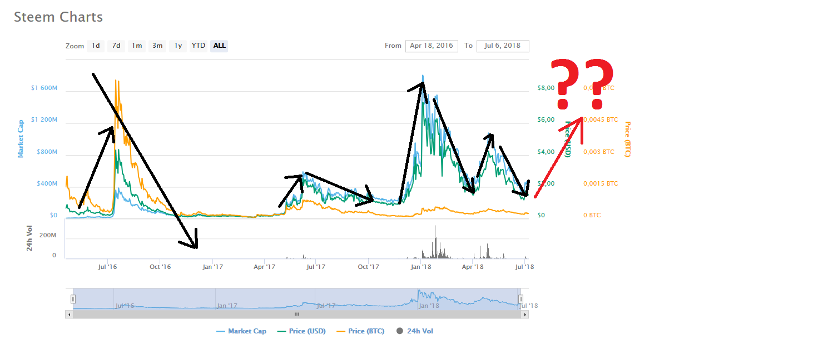This screenshot has width=833, height=344.
Task: Click the navigator mini chart overview
Action: click(297, 299)
